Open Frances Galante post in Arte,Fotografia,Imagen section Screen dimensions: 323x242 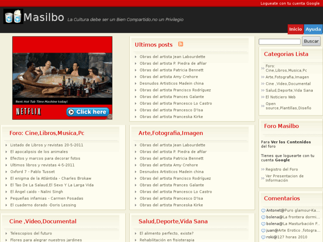click(x=171, y=185)
